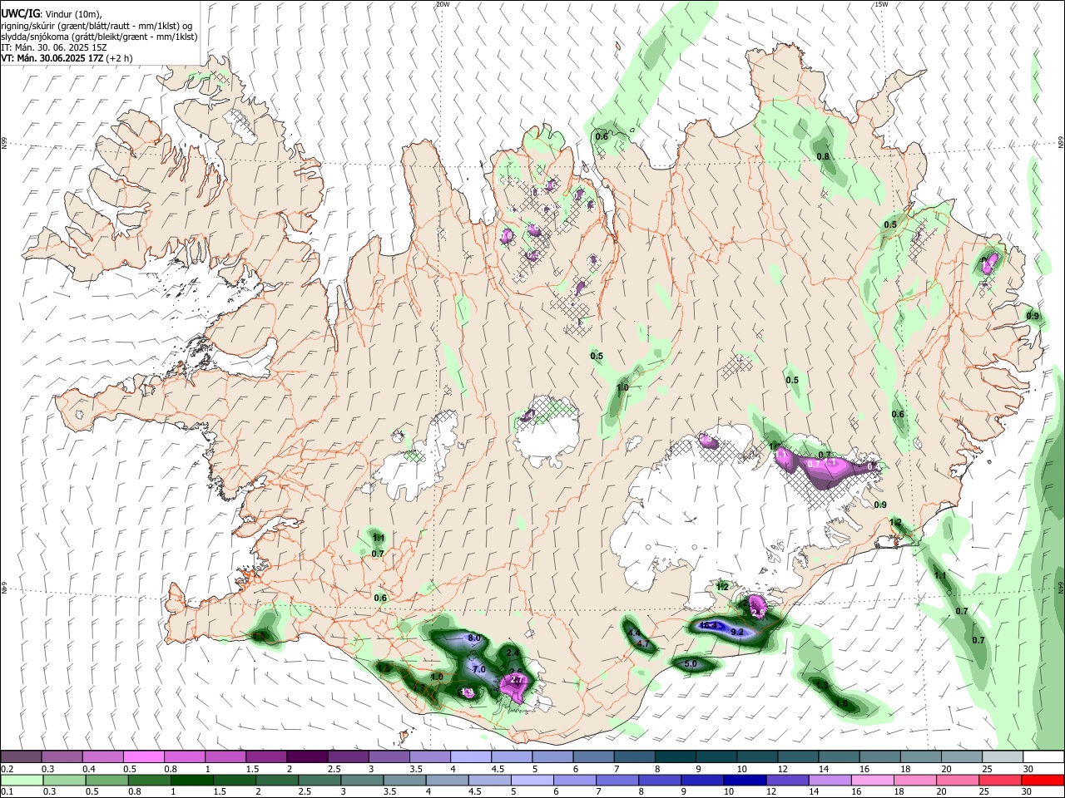Image resolution: width=1065 pixels, height=798 pixels.
Task: Select darkest green swatch between 1 and 1.5
Action: (x=191, y=781)
